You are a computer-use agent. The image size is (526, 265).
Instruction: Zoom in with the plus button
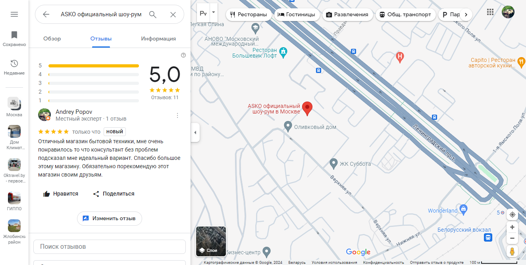[512, 227]
